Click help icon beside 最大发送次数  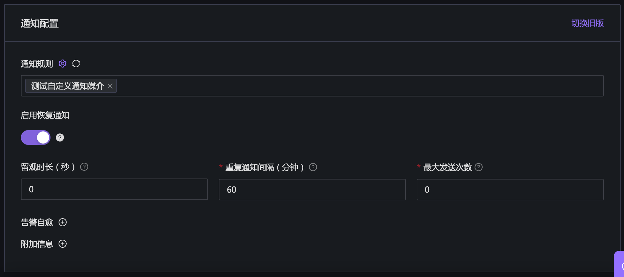pos(479,167)
